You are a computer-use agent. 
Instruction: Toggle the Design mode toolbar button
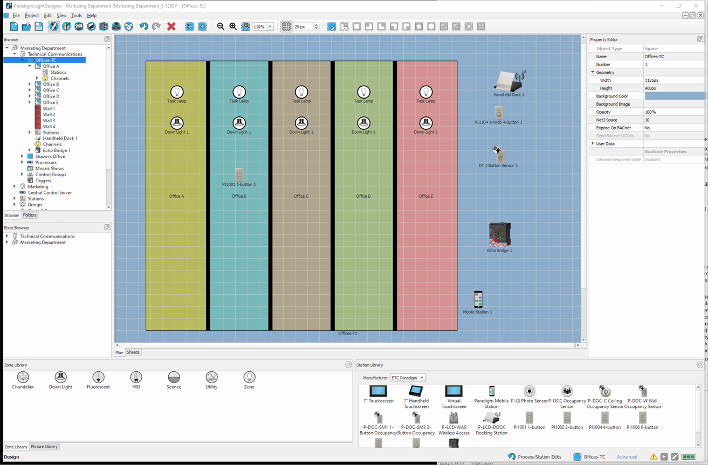[53, 26]
